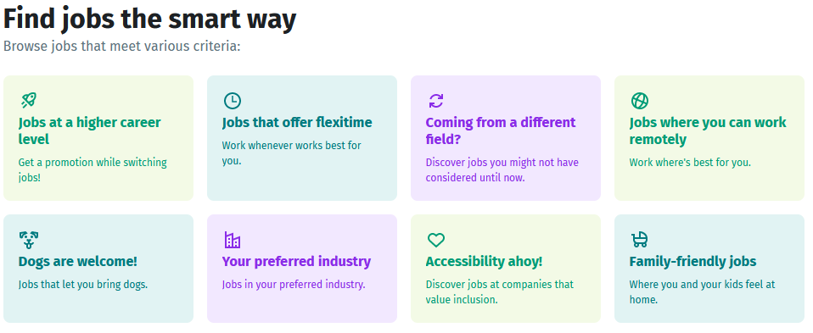Image resolution: width=813 pixels, height=333 pixels.
Task: Click the circular arrows refresh icon
Action: pos(436,101)
